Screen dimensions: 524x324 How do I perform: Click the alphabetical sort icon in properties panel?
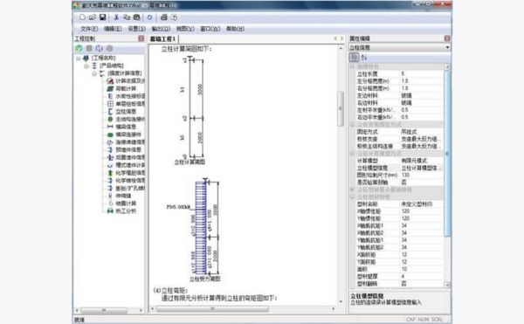pyautogui.click(x=364, y=58)
